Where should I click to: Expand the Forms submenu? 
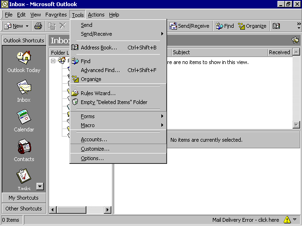click(118, 116)
